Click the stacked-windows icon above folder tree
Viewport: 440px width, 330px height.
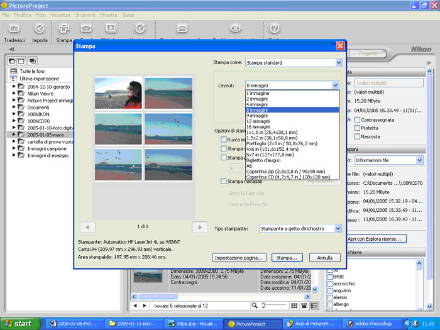33,61
